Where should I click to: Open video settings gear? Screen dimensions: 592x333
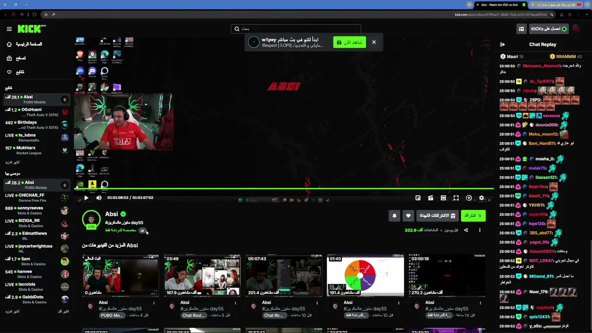[x=481, y=198]
